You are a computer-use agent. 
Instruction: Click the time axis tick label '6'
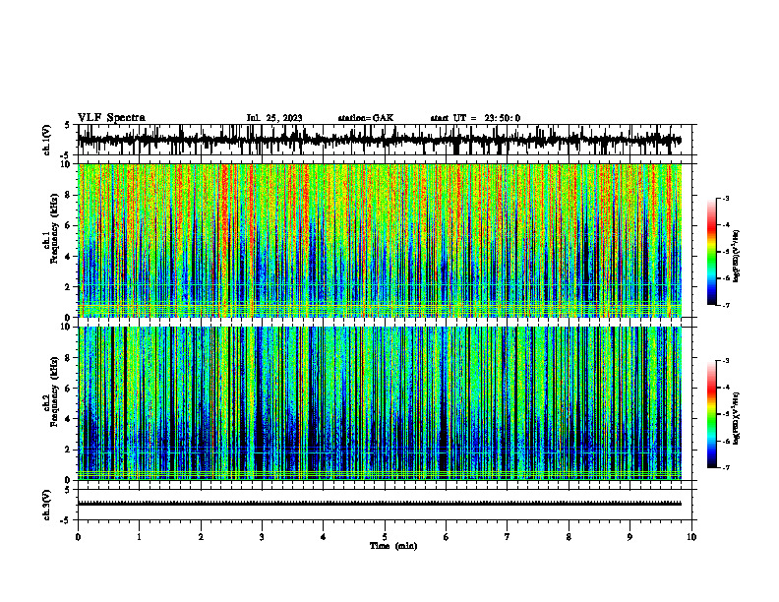[x=447, y=537]
